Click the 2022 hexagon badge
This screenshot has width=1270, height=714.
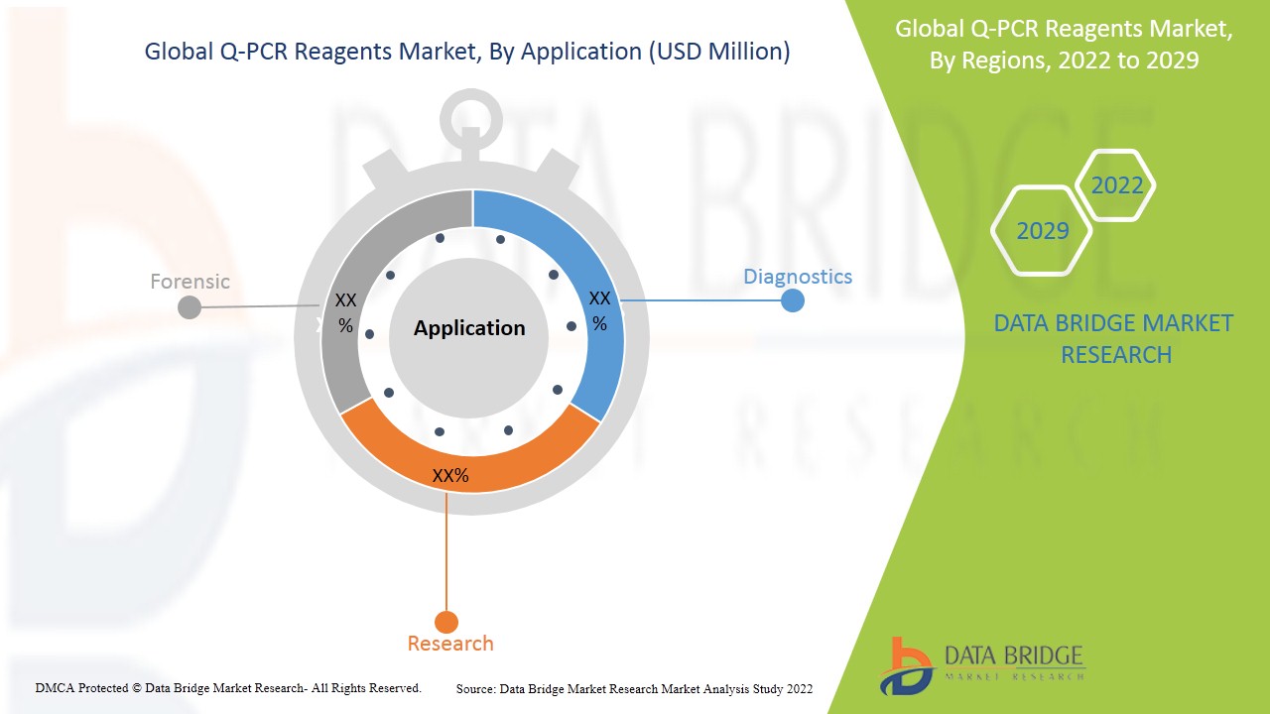[x=1115, y=184]
